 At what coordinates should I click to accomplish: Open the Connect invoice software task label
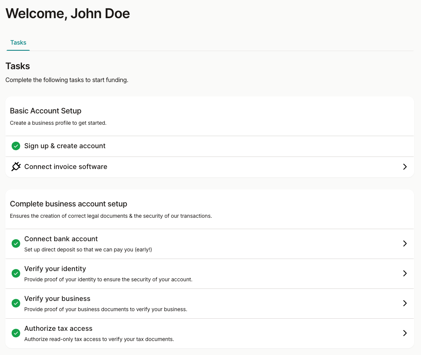pos(65,167)
